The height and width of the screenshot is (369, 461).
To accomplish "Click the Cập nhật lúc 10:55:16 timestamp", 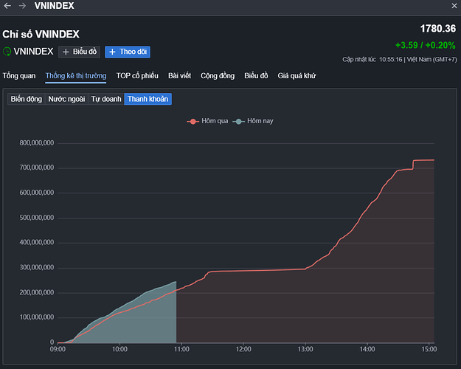I will (372, 60).
